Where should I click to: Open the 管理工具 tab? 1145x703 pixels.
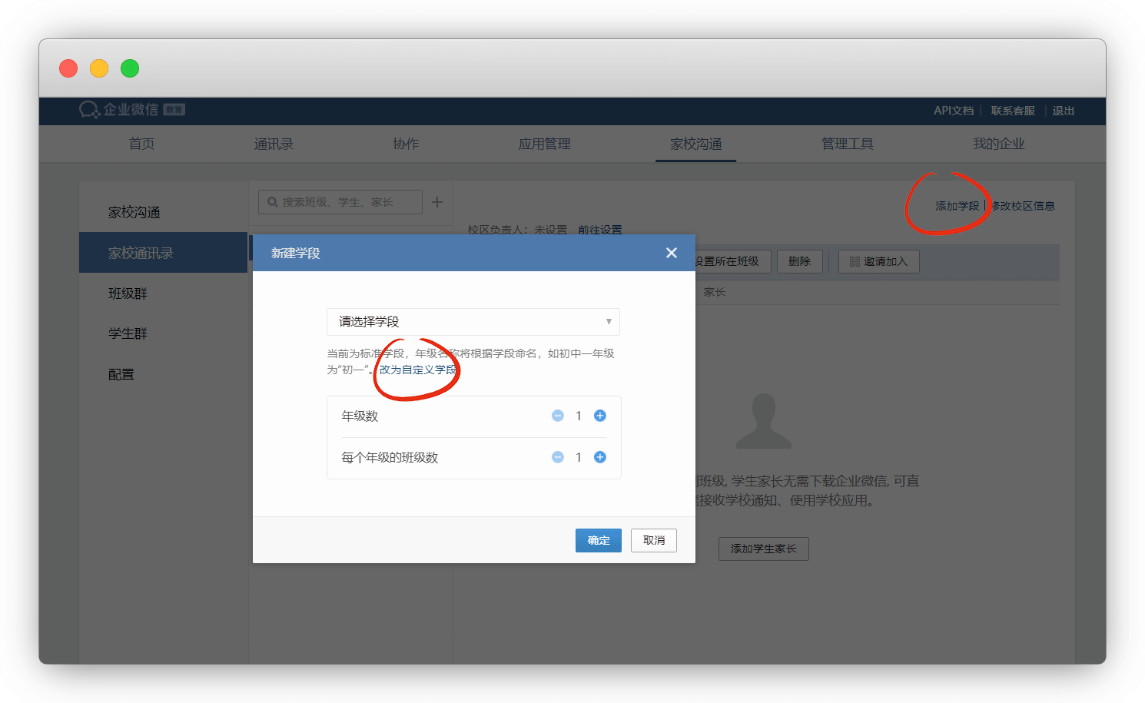[x=847, y=144]
